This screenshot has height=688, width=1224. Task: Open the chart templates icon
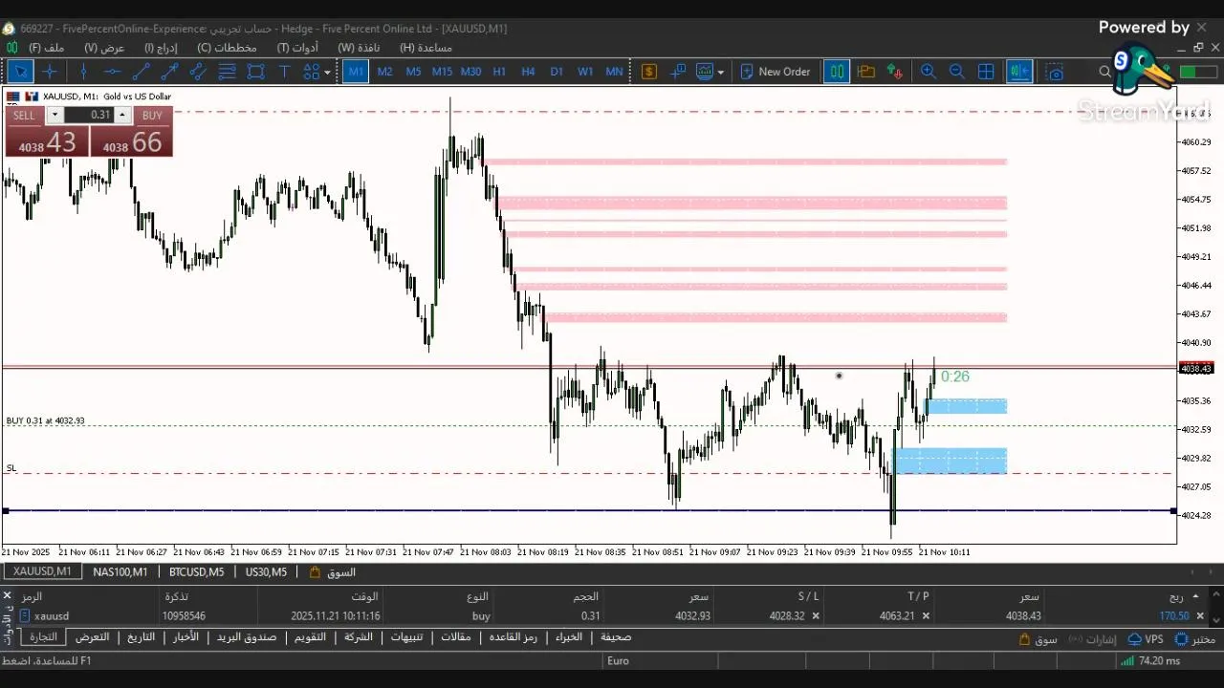[705, 72]
